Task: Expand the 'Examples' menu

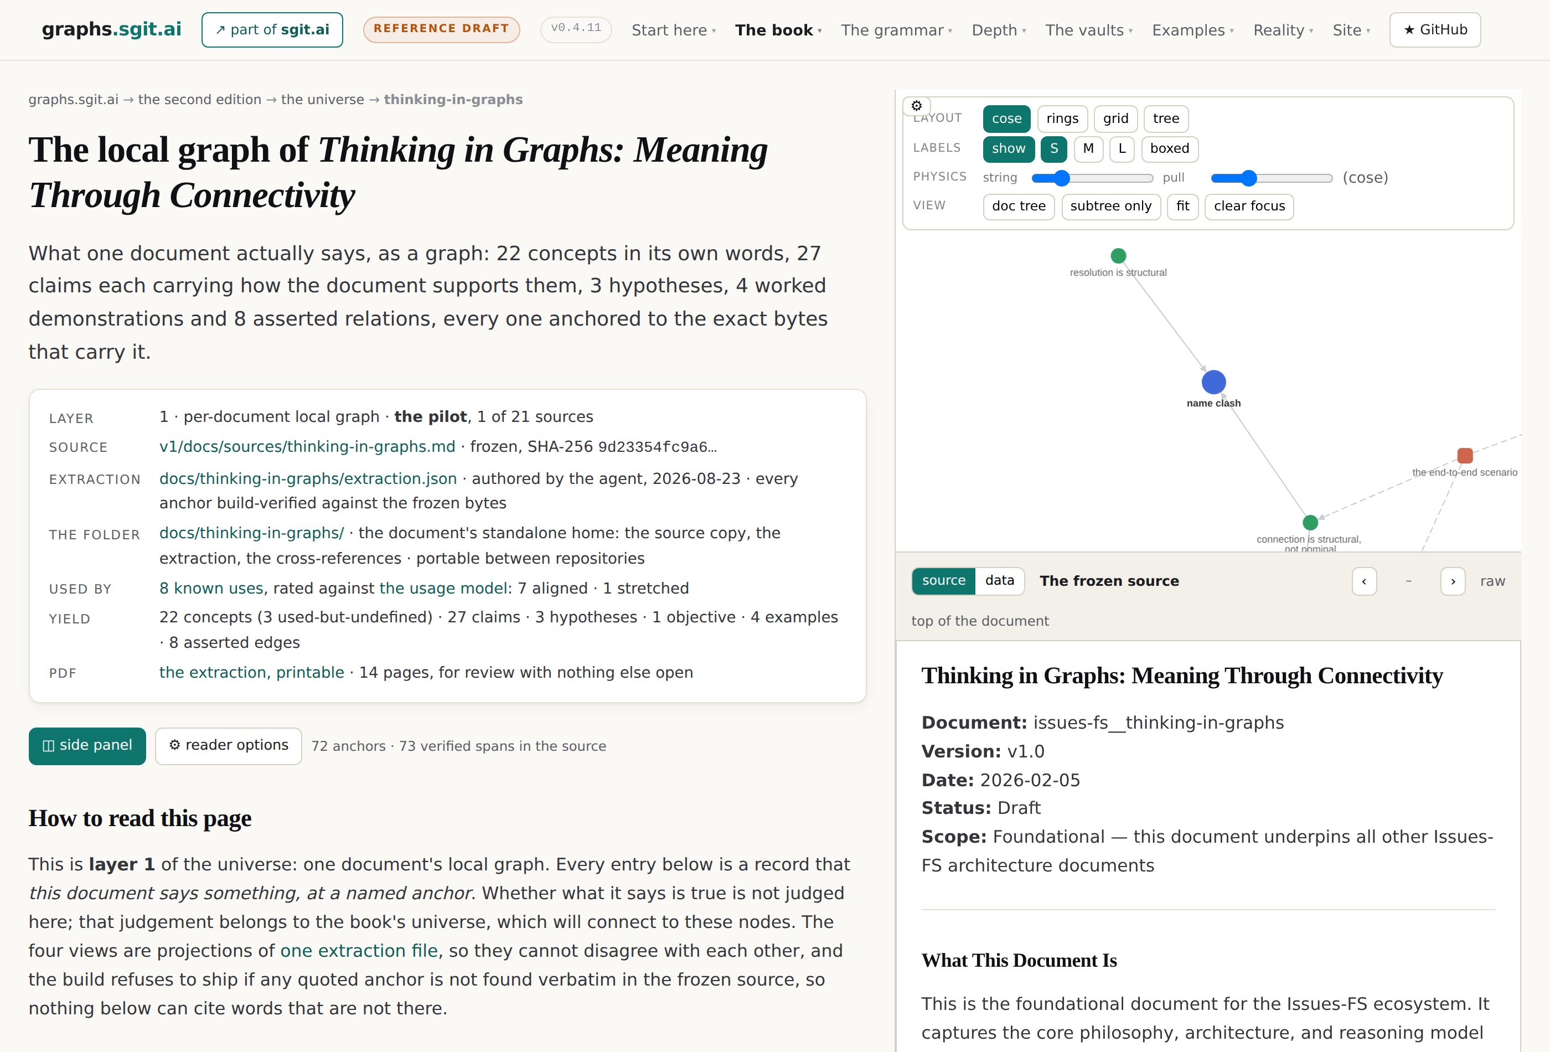Action: tap(1193, 30)
